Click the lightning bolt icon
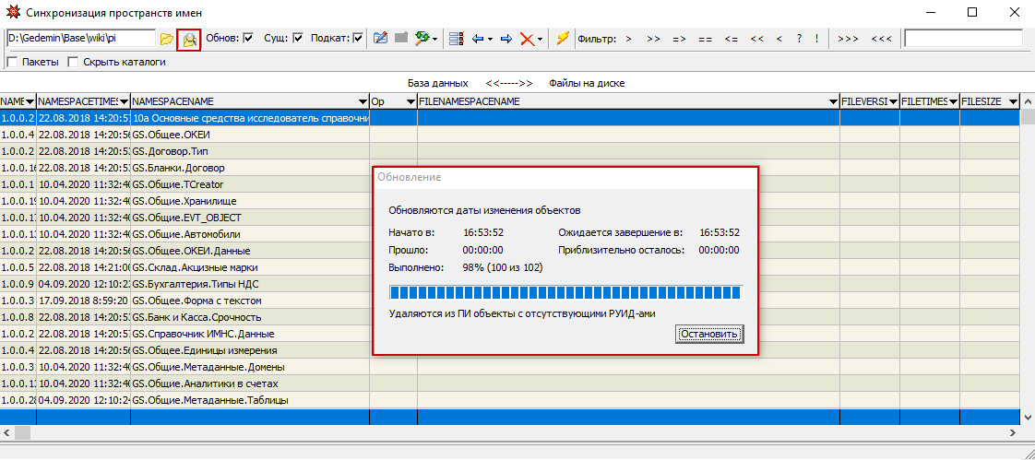Screen dimensions: 1035x460 click(x=562, y=39)
